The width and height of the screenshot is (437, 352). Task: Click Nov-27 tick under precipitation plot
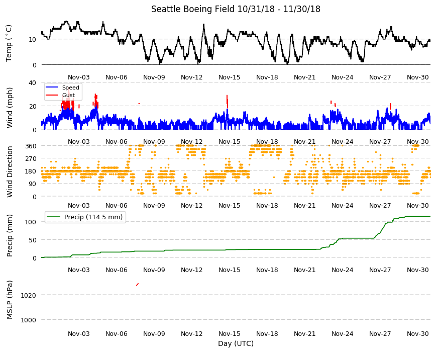[x=380, y=270]
